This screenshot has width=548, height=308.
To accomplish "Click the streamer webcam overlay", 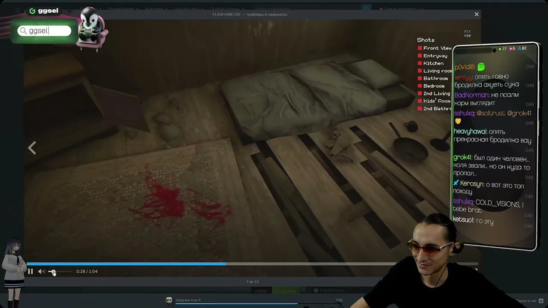I will point(432,261).
